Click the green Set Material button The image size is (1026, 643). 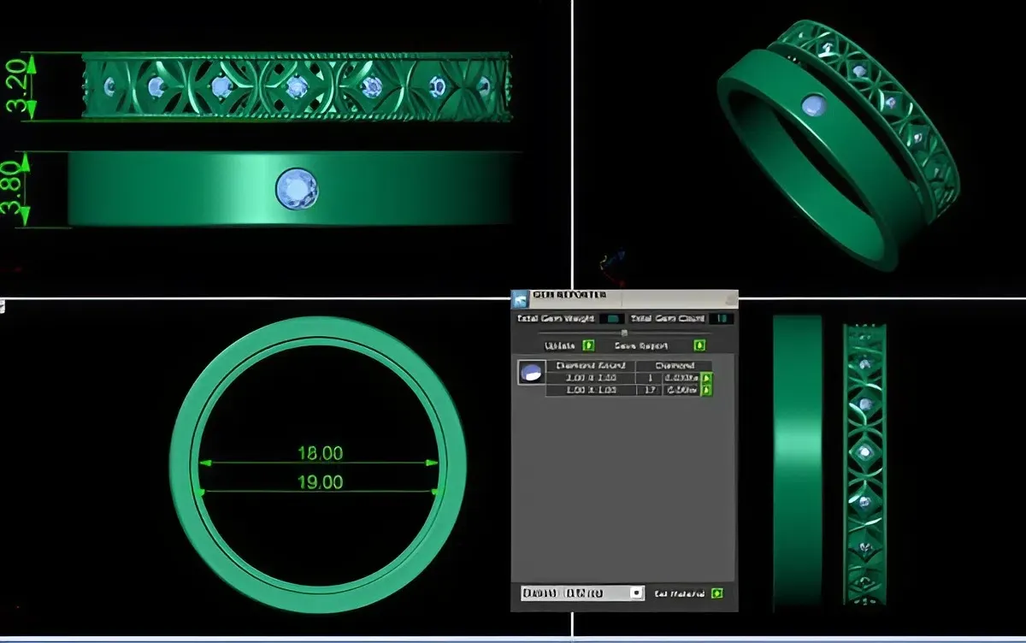(x=716, y=593)
